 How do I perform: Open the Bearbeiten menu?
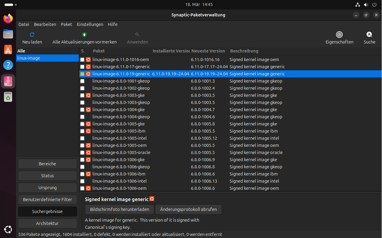[45, 24]
